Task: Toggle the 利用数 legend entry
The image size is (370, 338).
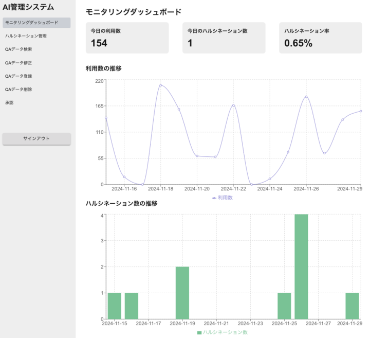Action: pyautogui.click(x=223, y=198)
